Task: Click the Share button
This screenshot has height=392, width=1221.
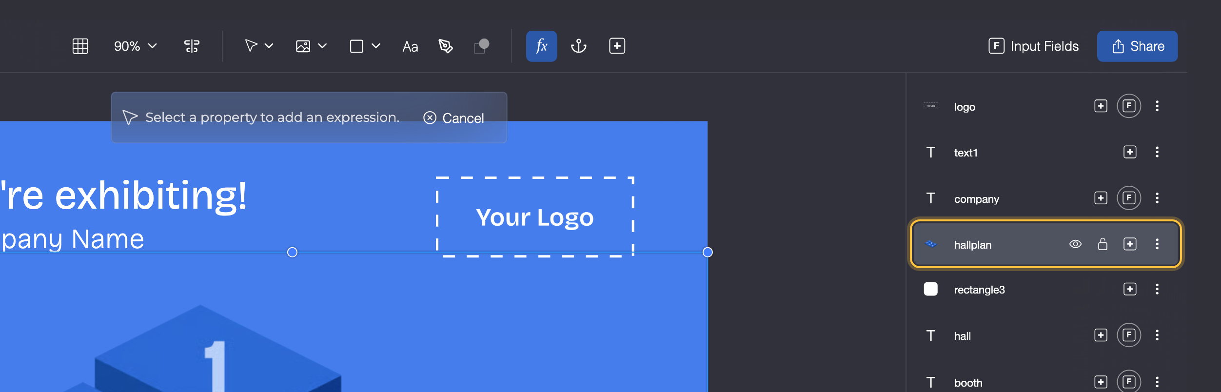Action: pyautogui.click(x=1137, y=46)
